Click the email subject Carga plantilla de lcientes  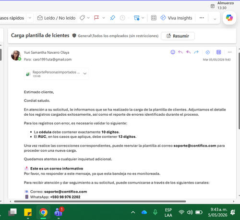pos(40,36)
